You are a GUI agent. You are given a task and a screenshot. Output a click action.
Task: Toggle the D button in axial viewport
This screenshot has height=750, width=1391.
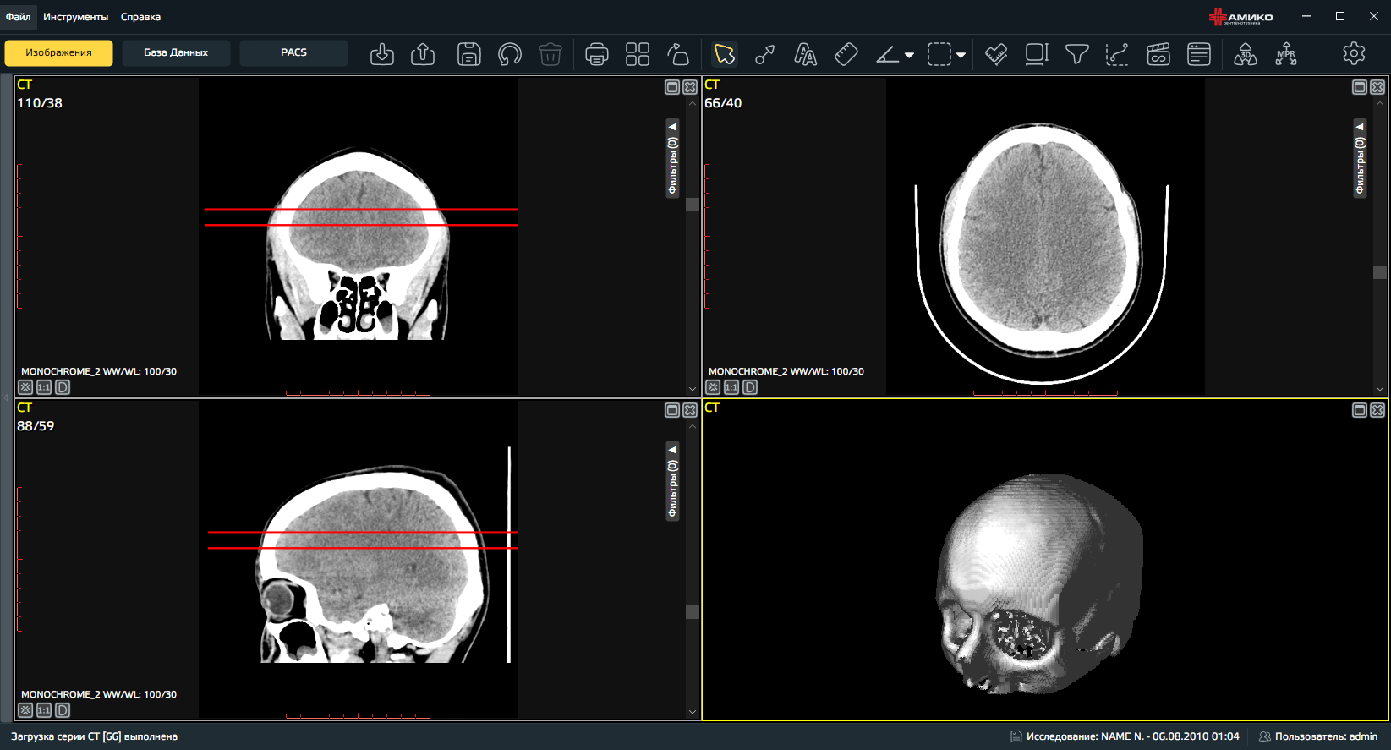750,387
